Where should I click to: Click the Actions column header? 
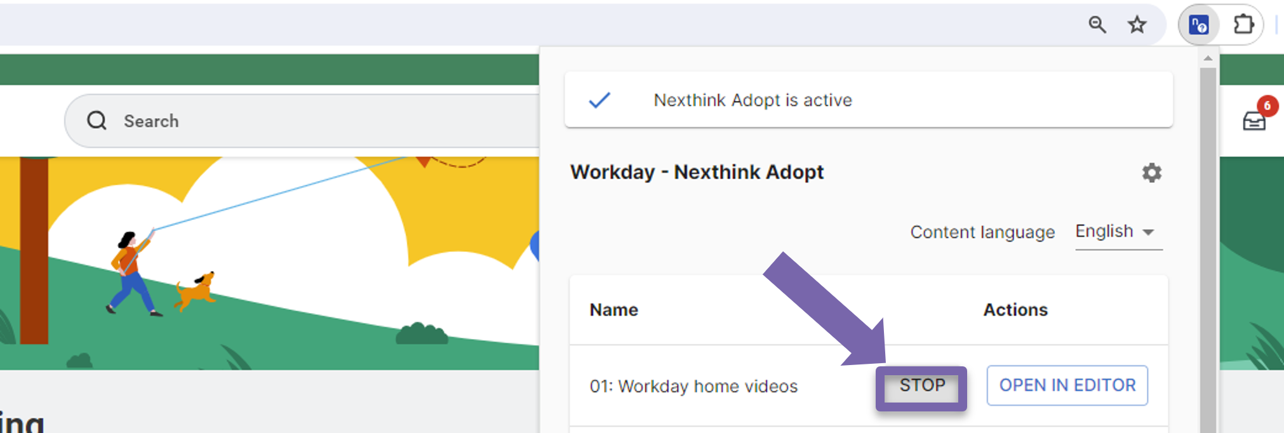(1015, 310)
